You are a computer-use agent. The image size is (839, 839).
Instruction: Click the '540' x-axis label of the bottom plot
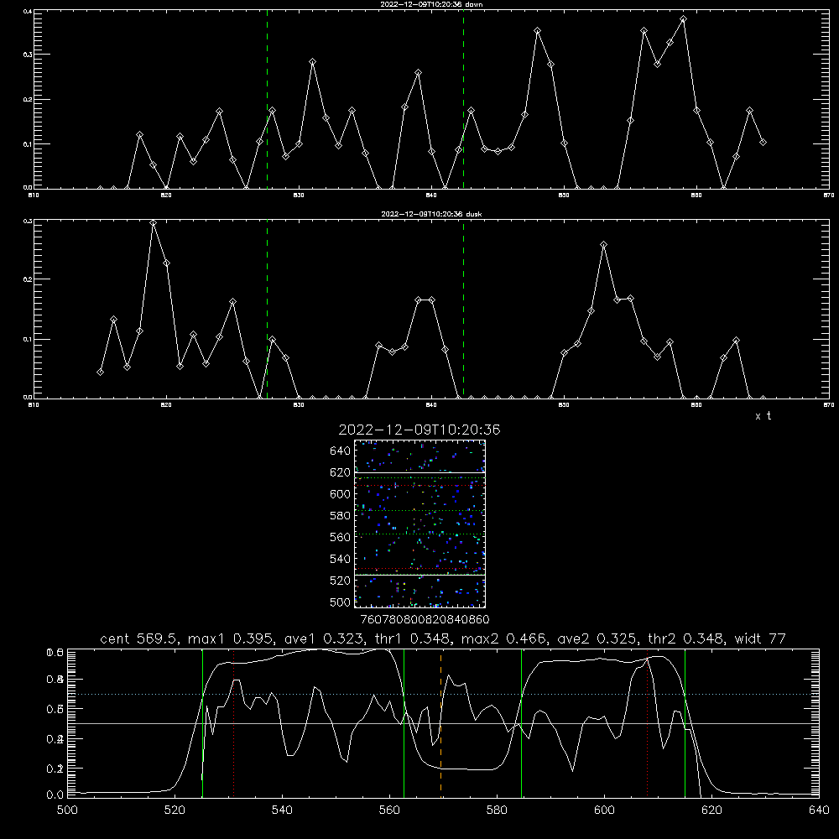point(282,810)
